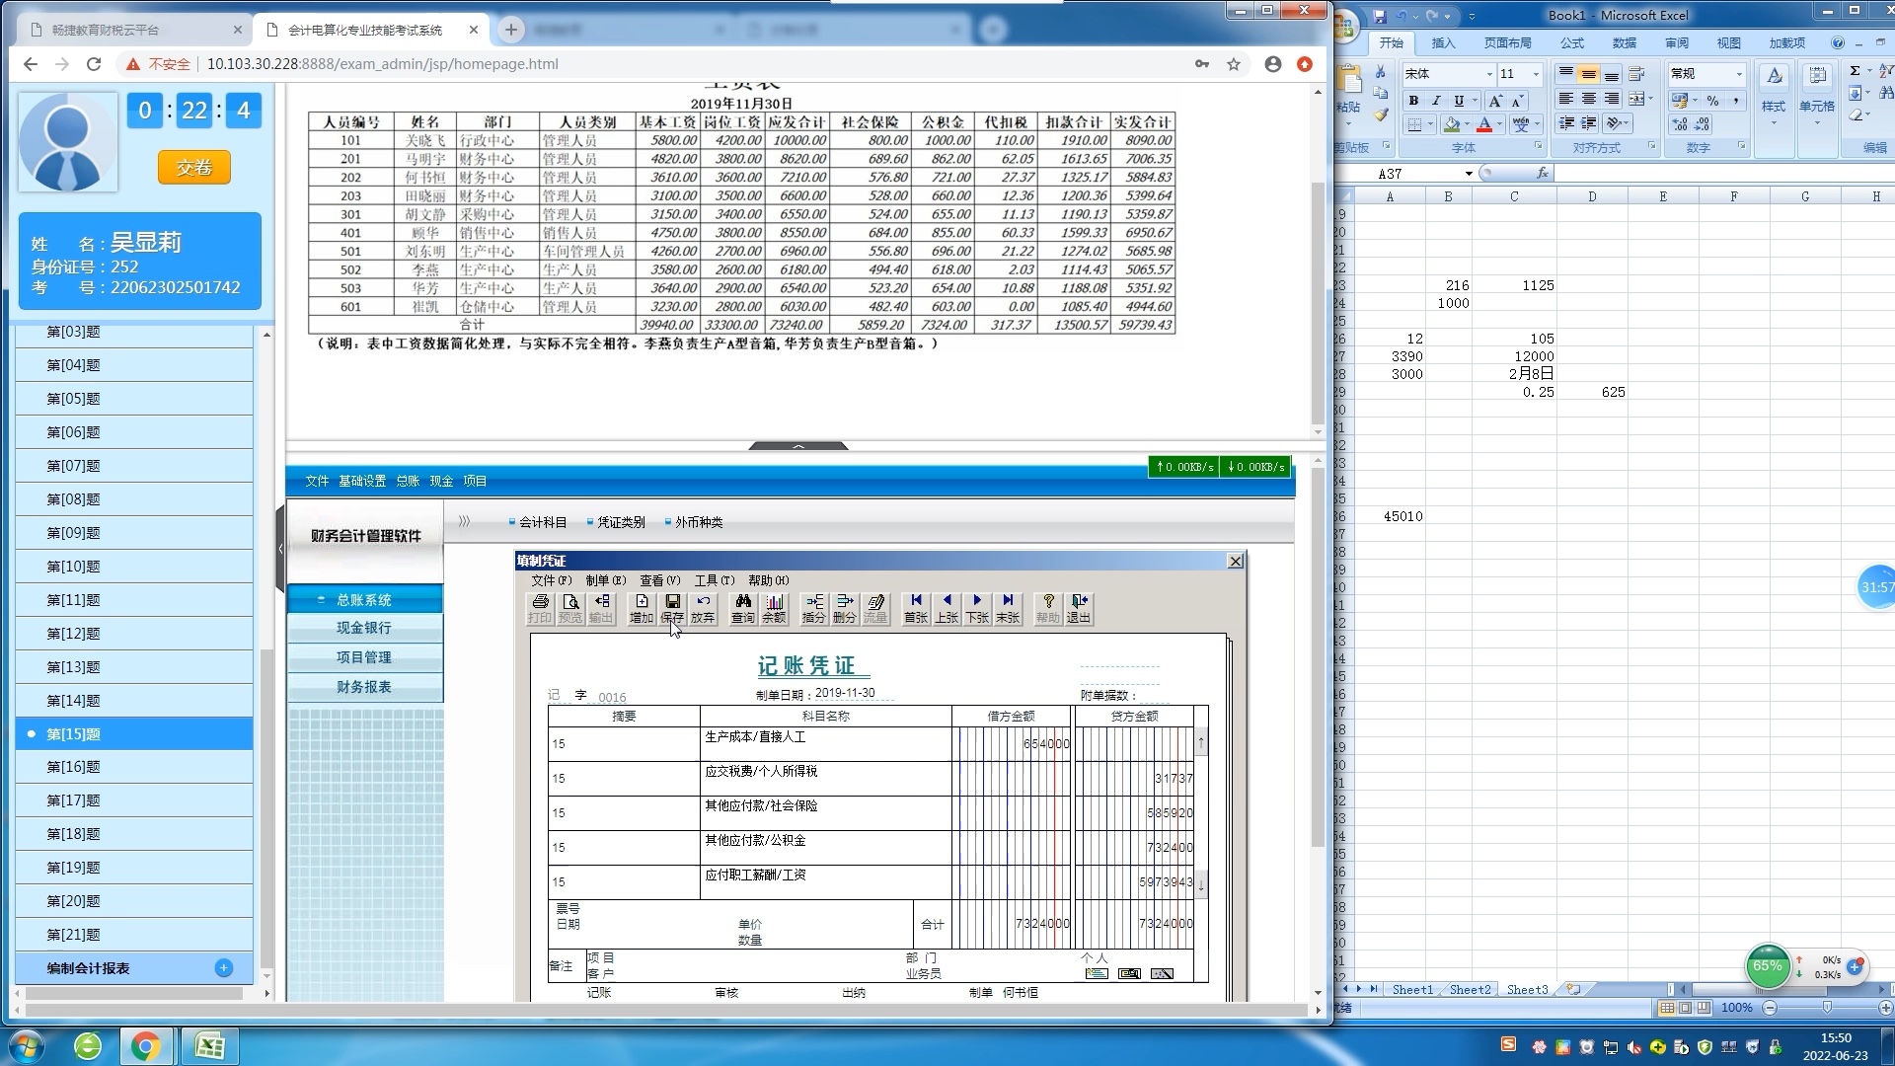Go to 上张 (previous voucher)
Screen dimensions: 1895x1066
point(947,608)
